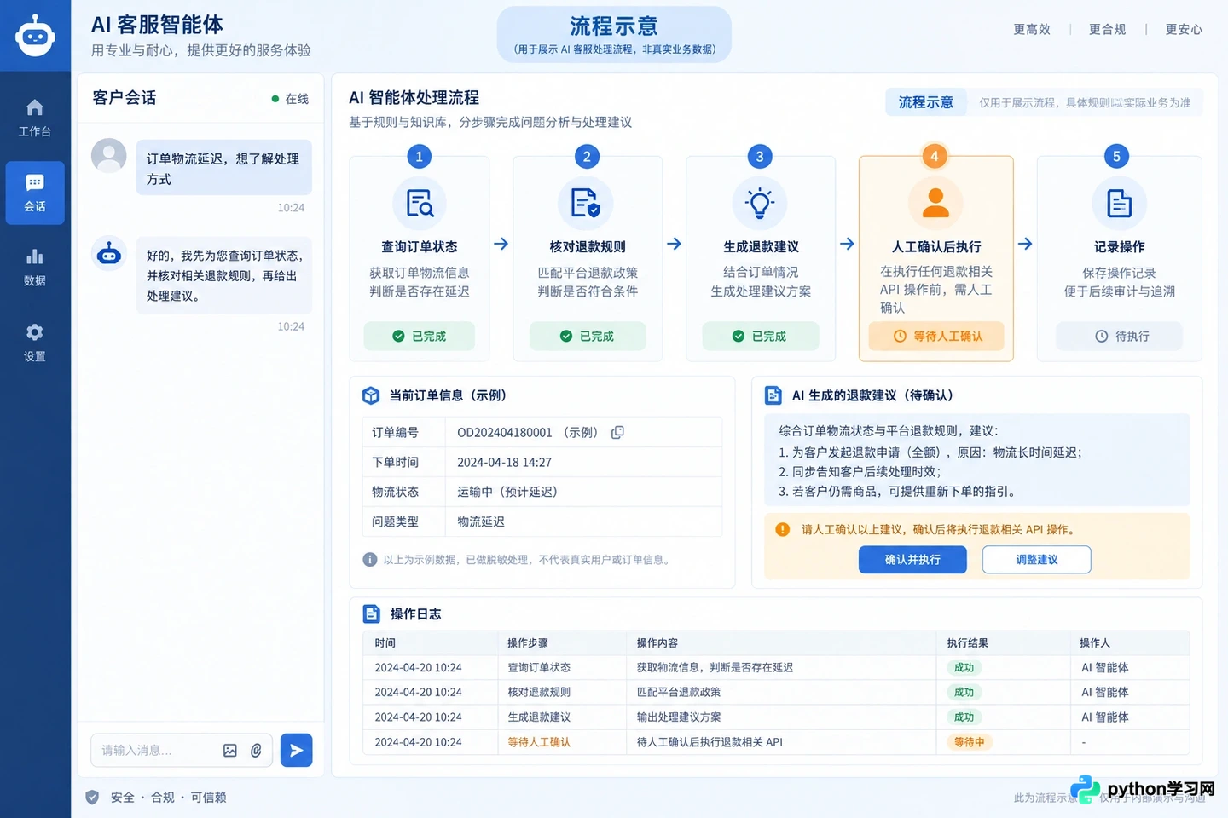Click the 查询订单状态 step icon
The height and width of the screenshot is (818, 1228).
[420, 204]
